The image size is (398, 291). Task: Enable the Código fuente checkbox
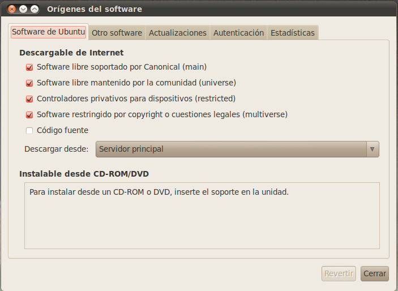(29, 130)
